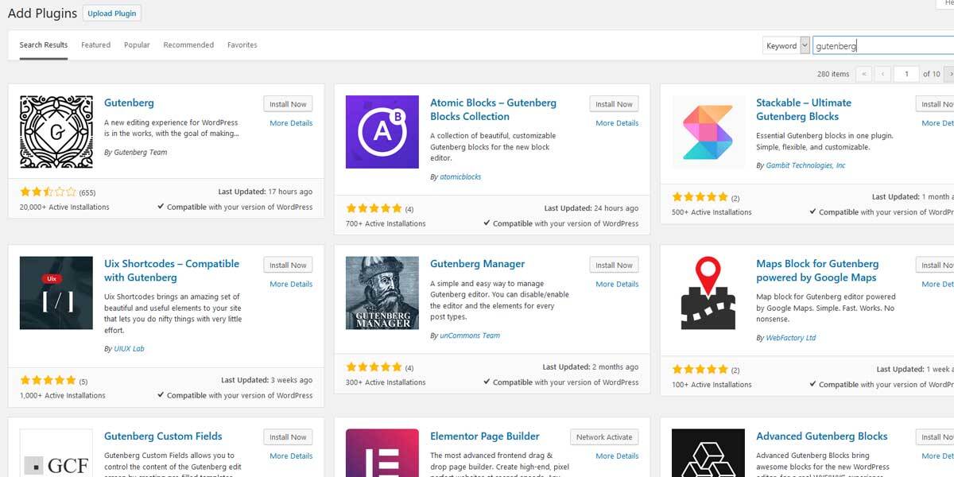The width and height of the screenshot is (954, 477).
Task: Click the "280 items" result count
Action: (833, 74)
